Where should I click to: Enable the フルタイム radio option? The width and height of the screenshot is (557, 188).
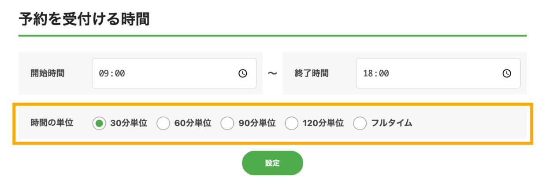[360, 123]
